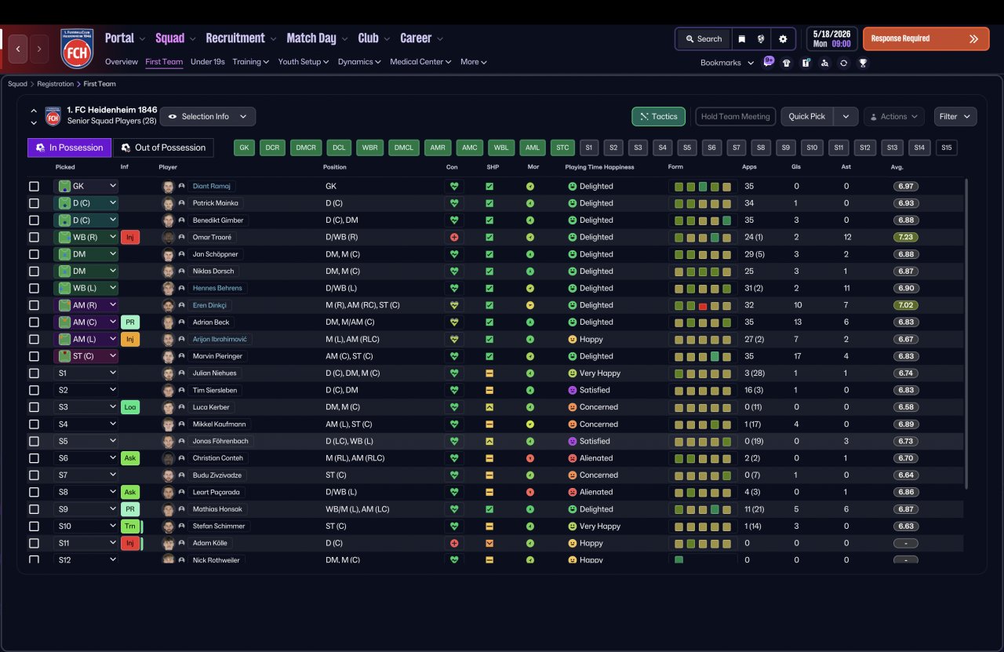The image size is (1004, 652).
Task: Open the messages bubble with 9+ badge
Action: pos(768,62)
